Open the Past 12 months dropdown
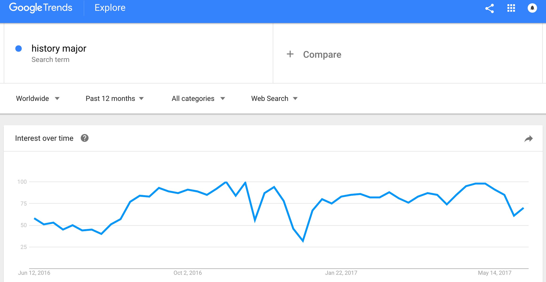 [115, 99]
